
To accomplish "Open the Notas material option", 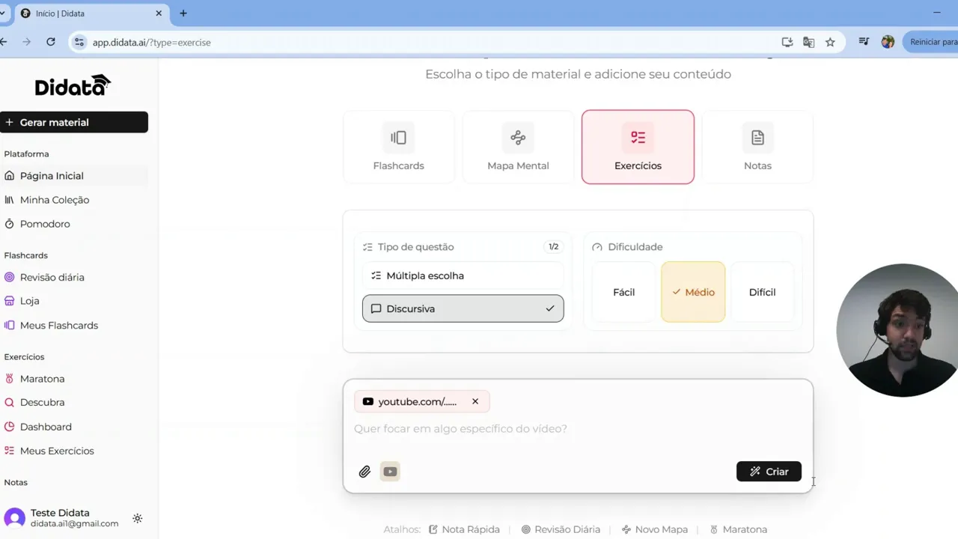I will point(757,147).
